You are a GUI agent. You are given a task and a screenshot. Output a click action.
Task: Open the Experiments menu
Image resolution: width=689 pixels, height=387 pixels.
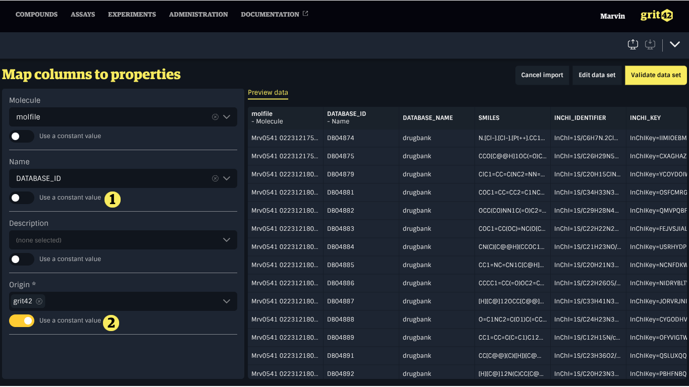pos(132,15)
